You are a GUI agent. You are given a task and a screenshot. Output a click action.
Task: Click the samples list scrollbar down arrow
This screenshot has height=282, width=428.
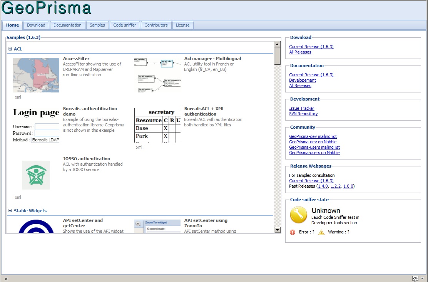click(x=277, y=230)
